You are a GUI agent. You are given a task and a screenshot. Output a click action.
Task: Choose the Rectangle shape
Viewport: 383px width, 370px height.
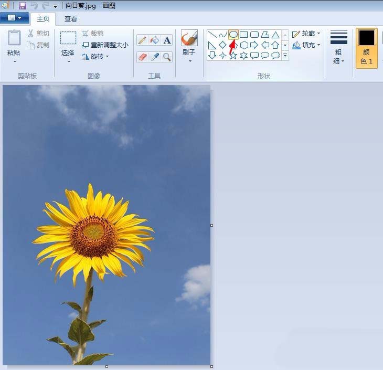pyautogui.click(x=244, y=35)
